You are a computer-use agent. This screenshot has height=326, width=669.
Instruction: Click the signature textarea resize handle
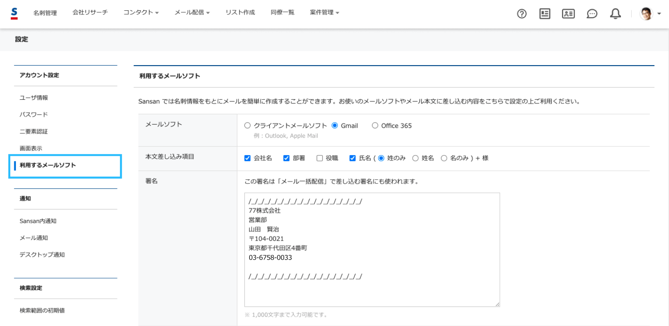(x=497, y=304)
